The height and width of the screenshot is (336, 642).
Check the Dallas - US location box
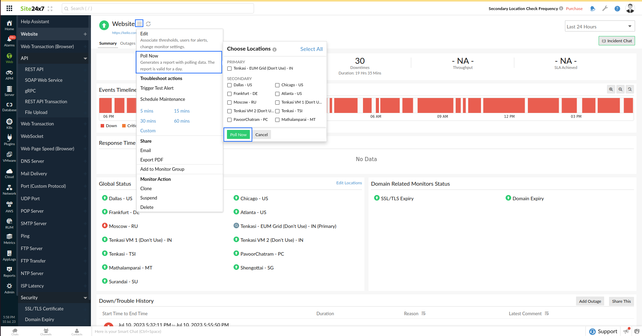[x=229, y=85]
